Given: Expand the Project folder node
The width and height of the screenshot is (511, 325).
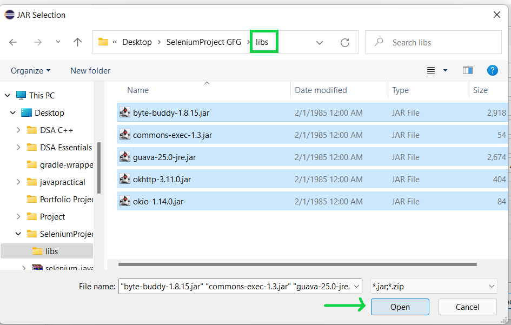Looking at the screenshot, I should click(18, 216).
